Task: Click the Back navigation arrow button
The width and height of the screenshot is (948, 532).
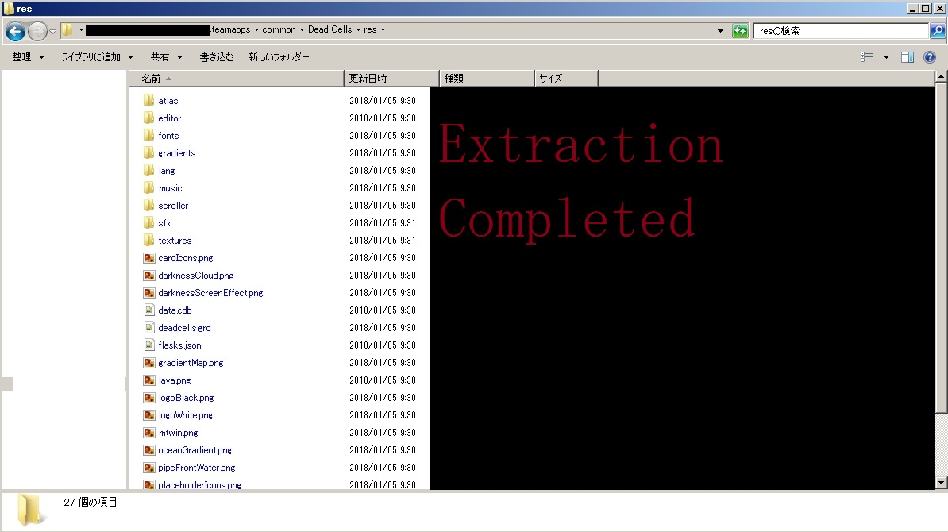Action: 15,31
